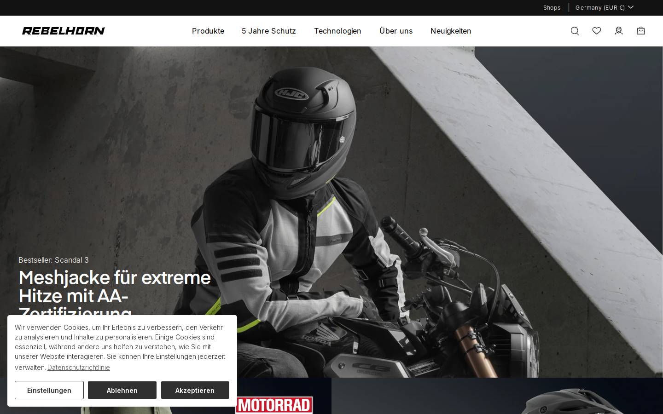663x414 pixels.
Task: Open the Shops link in top bar
Action: (552, 7)
